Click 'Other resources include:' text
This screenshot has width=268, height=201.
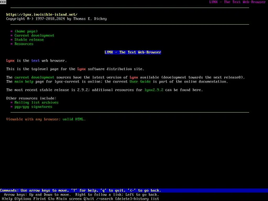[x=31, y=98]
